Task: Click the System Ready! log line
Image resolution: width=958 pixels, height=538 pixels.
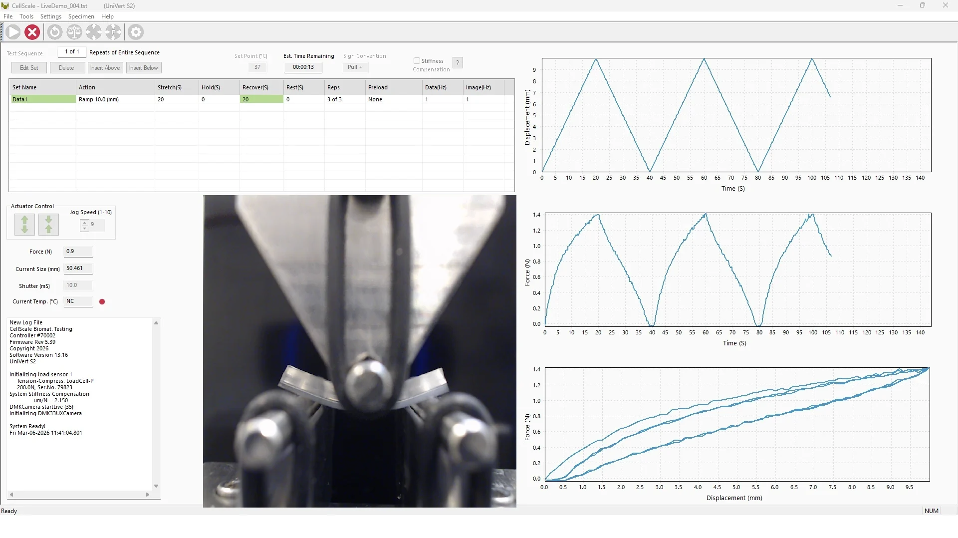Action: (27, 427)
